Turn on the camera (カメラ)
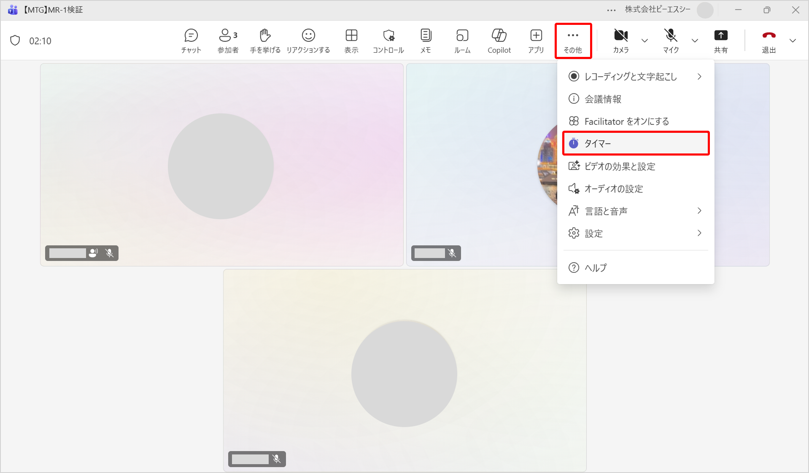This screenshot has height=473, width=809. tap(620, 41)
